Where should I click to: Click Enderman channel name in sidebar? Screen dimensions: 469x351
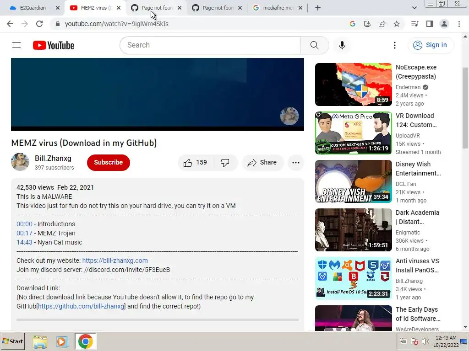(408, 87)
